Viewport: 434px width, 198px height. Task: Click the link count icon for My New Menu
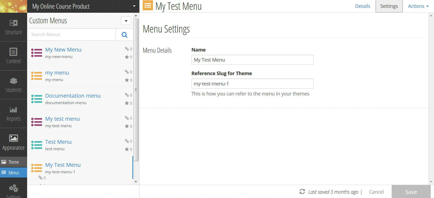click(127, 49)
